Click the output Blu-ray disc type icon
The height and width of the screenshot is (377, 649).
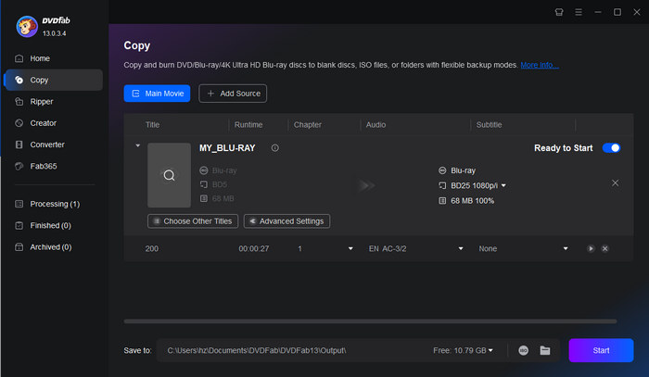(442, 170)
